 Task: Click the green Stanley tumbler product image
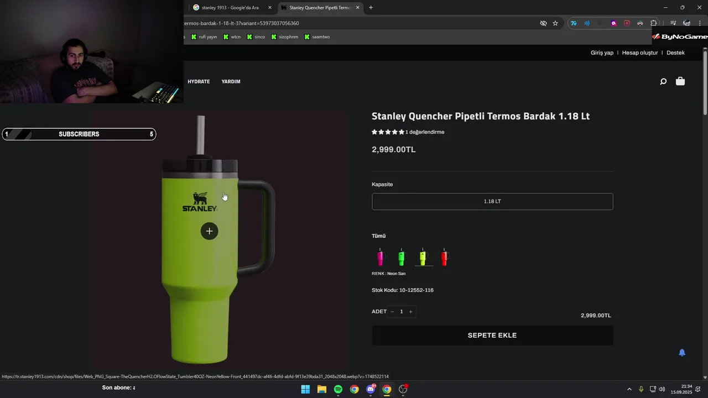coord(218,240)
